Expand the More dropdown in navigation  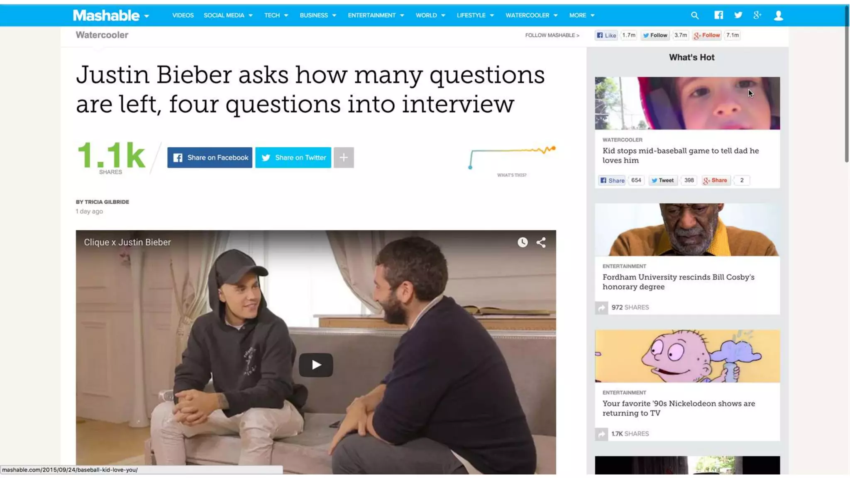tap(582, 15)
